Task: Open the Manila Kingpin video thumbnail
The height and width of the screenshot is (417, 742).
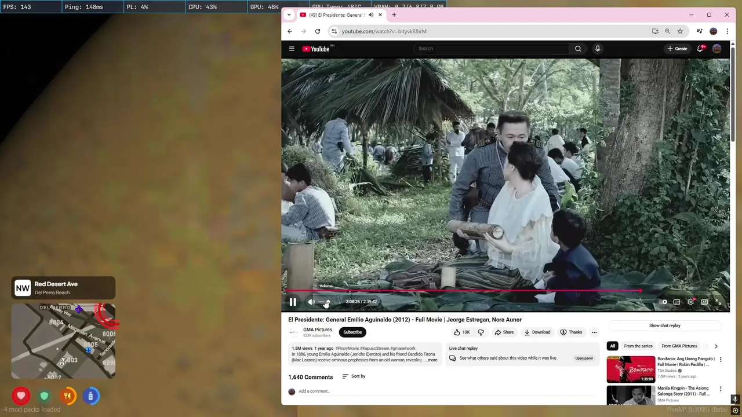Action: coord(631,396)
